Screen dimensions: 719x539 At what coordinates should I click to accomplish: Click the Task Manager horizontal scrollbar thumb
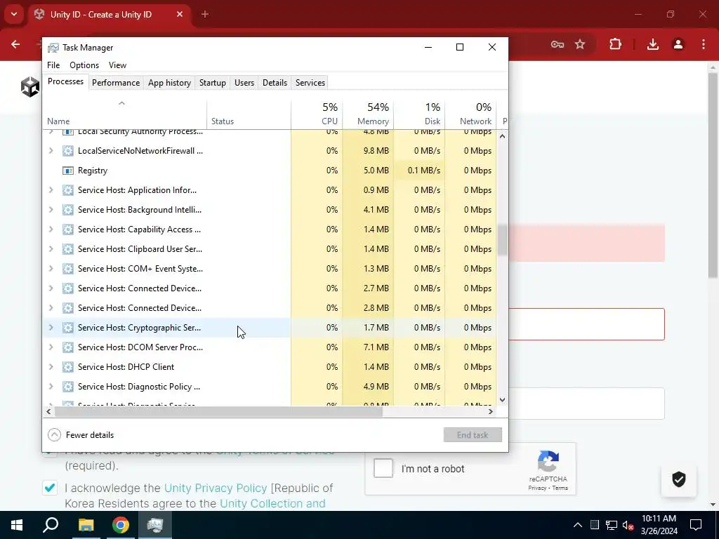[x=218, y=411]
